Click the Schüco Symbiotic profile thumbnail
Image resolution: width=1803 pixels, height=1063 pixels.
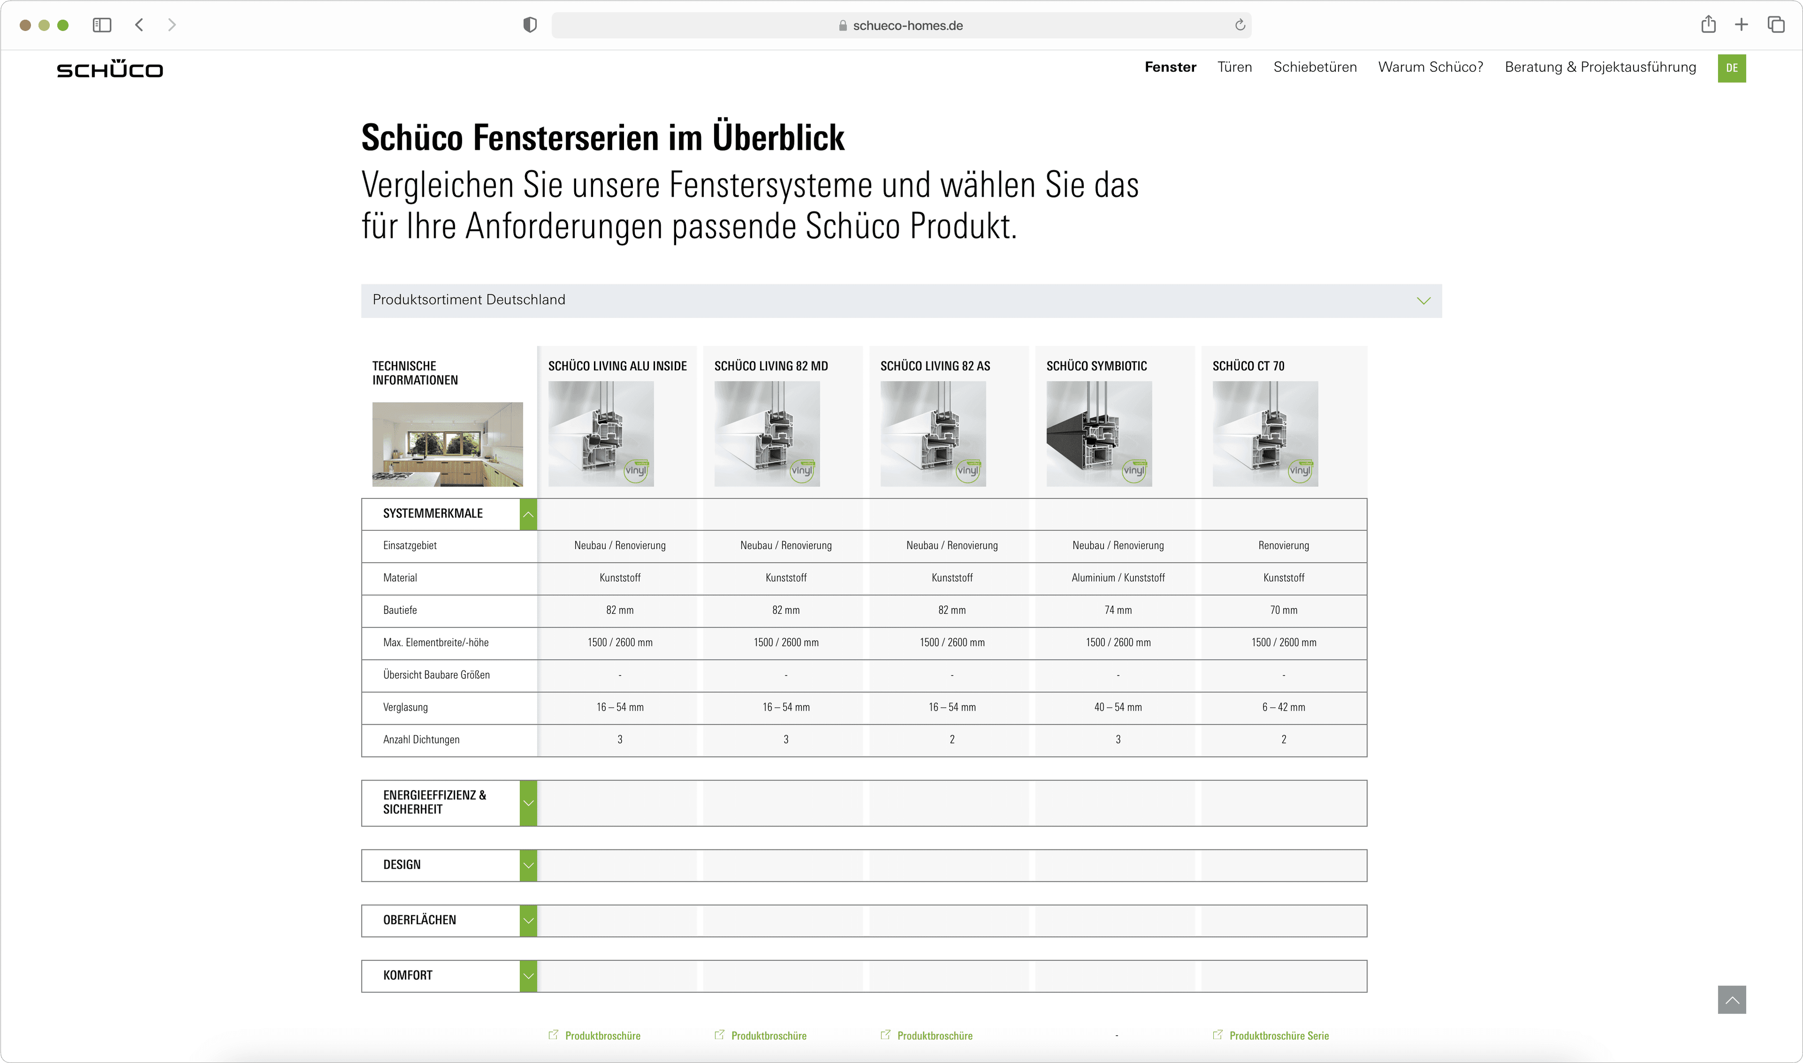click(x=1099, y=433)
